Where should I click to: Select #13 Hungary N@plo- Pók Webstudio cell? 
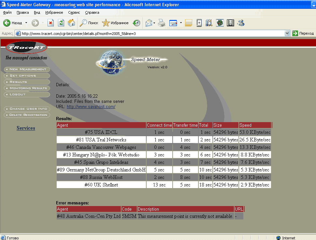click(x=101, y=155)
